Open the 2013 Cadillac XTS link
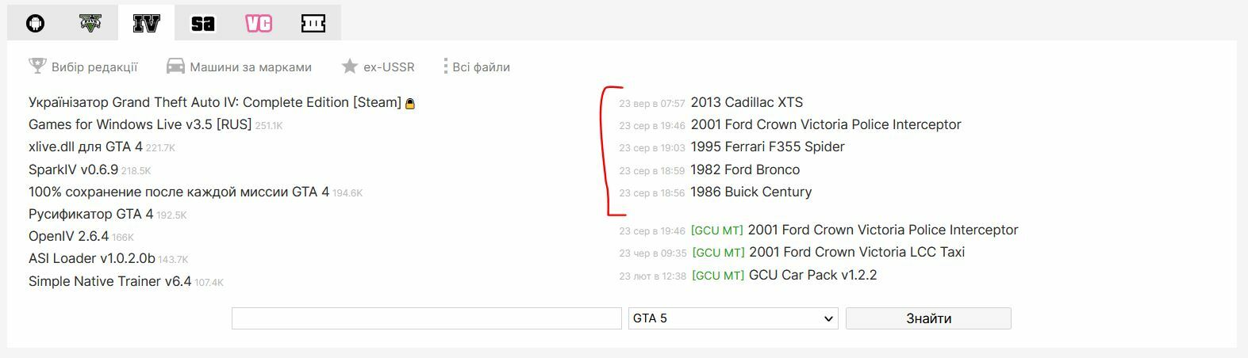The width and height of the screenshot is (1248, 358). [747, 102]
